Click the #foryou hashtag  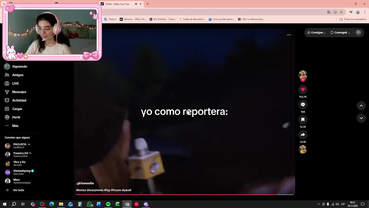tap(116, 190)
